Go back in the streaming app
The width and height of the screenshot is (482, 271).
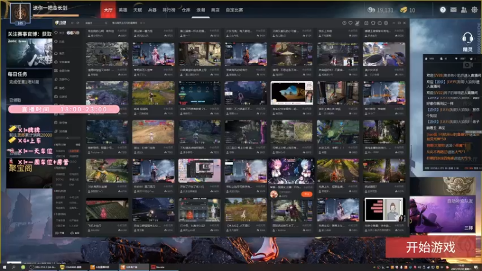72,23
